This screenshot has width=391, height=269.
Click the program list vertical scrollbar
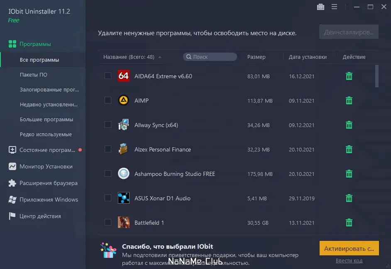pos(377,76)
